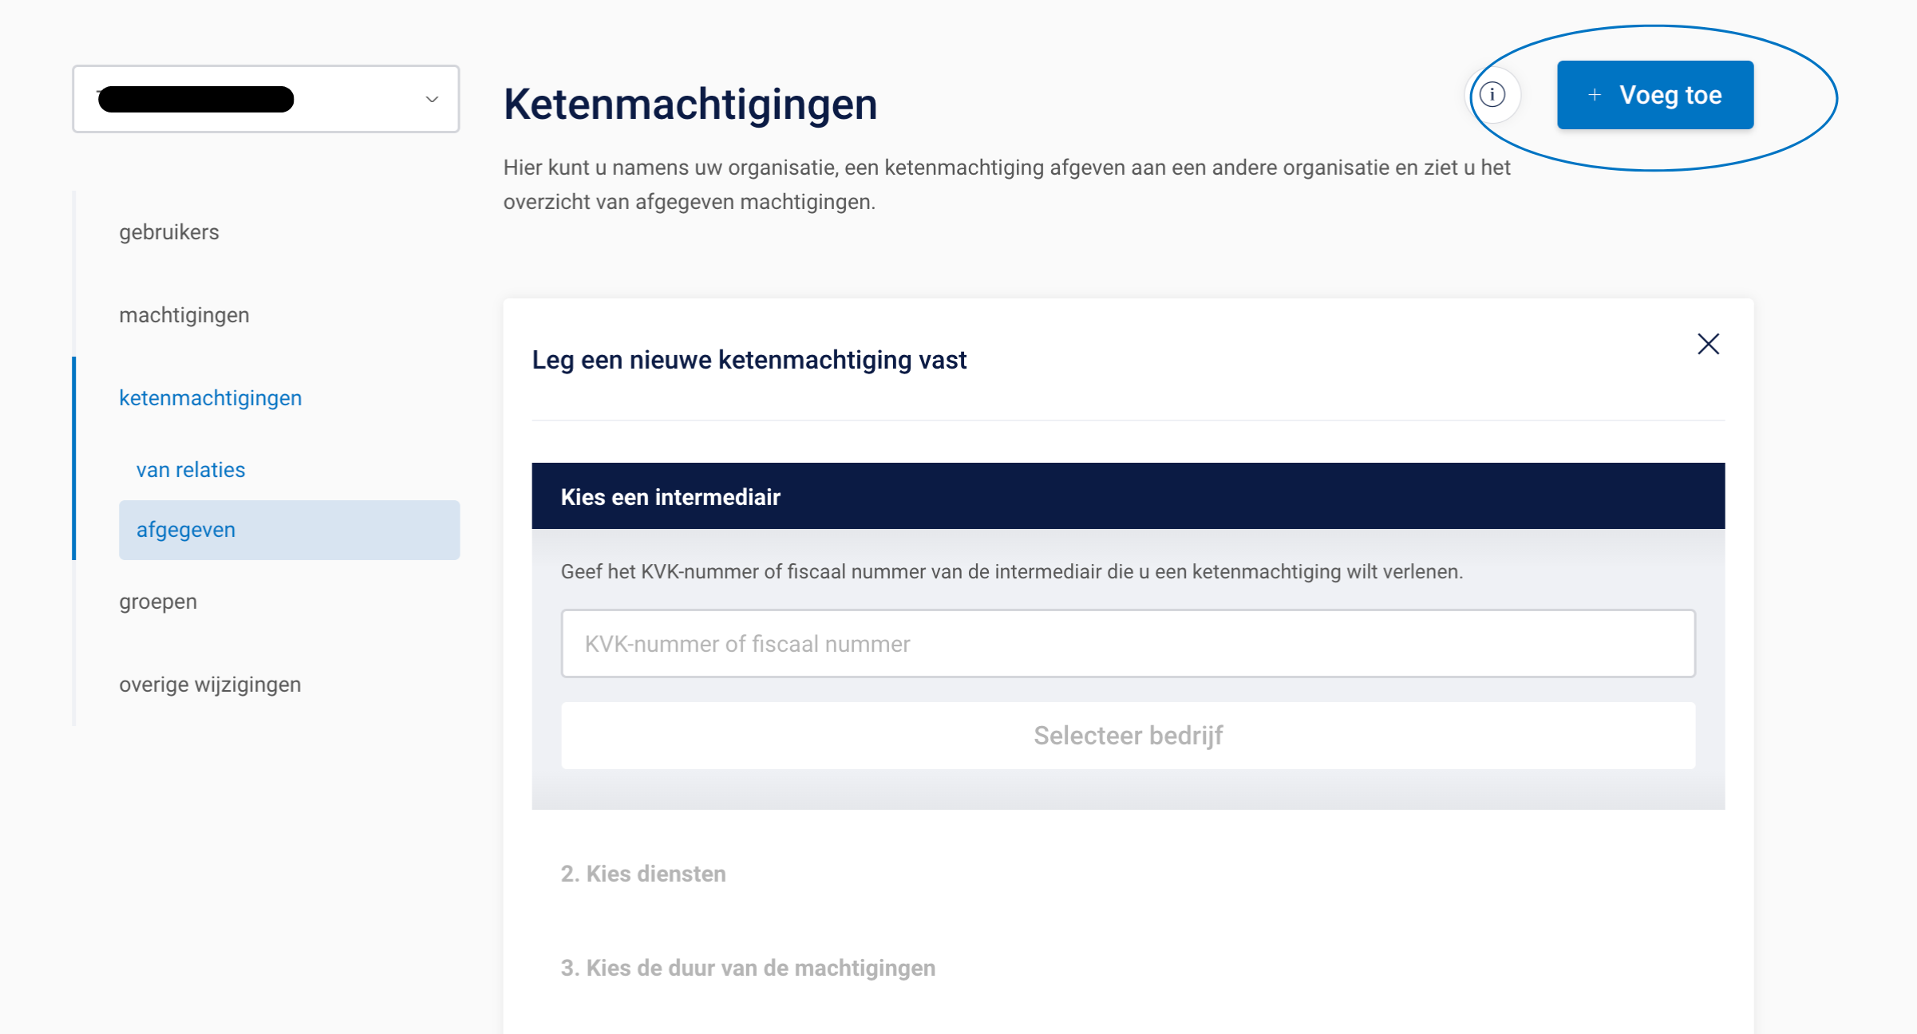
Task: Click the Kies een intermediair header
Action: pos(1128,496)
